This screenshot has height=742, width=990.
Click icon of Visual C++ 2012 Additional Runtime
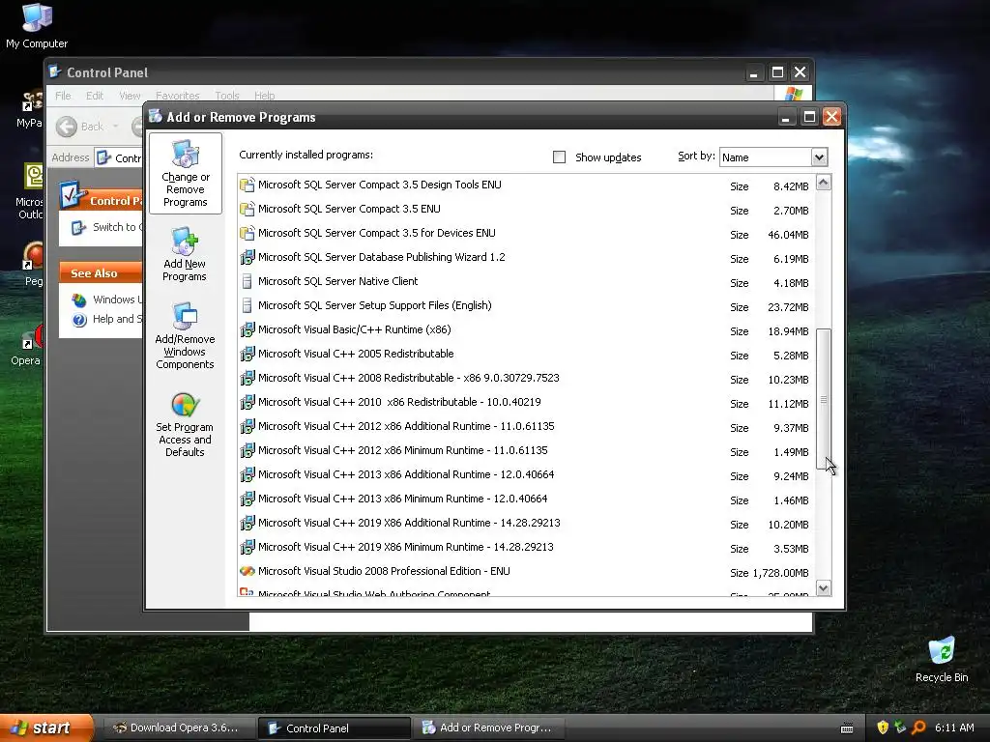(x=247, y=426)
